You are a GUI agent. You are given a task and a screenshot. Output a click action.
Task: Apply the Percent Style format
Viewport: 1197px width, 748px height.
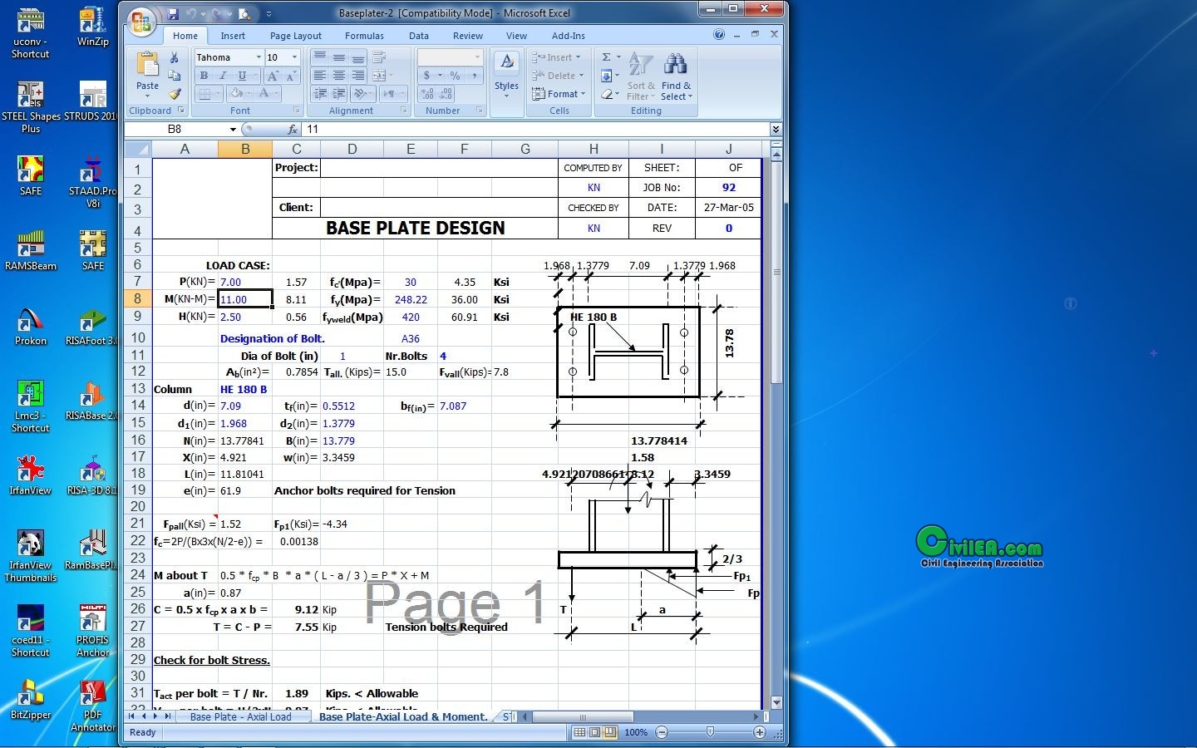(456, 76)
